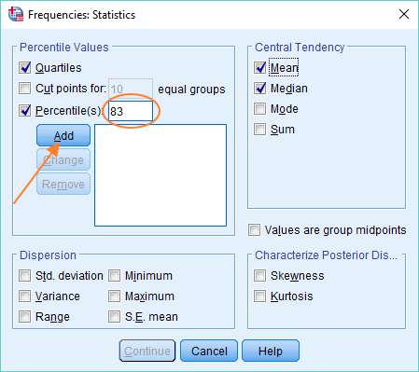Check the Sum option
The height and width of the screenshot is (372, 419).
259,130
